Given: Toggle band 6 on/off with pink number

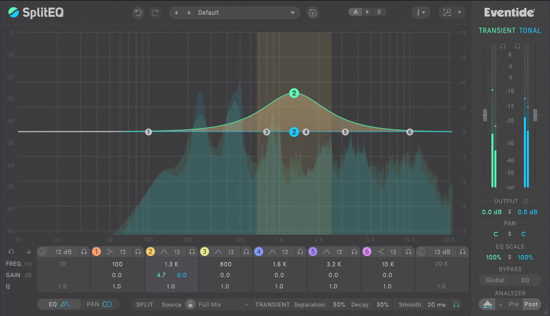Looking at the screenshot, I should (x=367, y=252).
